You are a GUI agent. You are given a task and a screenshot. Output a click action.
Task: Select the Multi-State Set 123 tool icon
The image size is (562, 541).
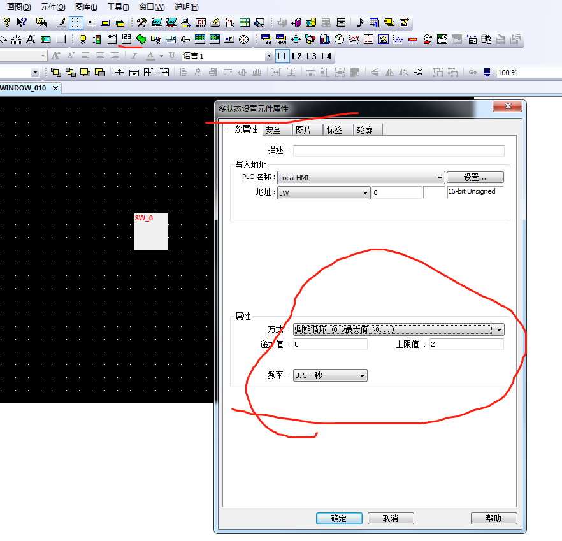126,39
